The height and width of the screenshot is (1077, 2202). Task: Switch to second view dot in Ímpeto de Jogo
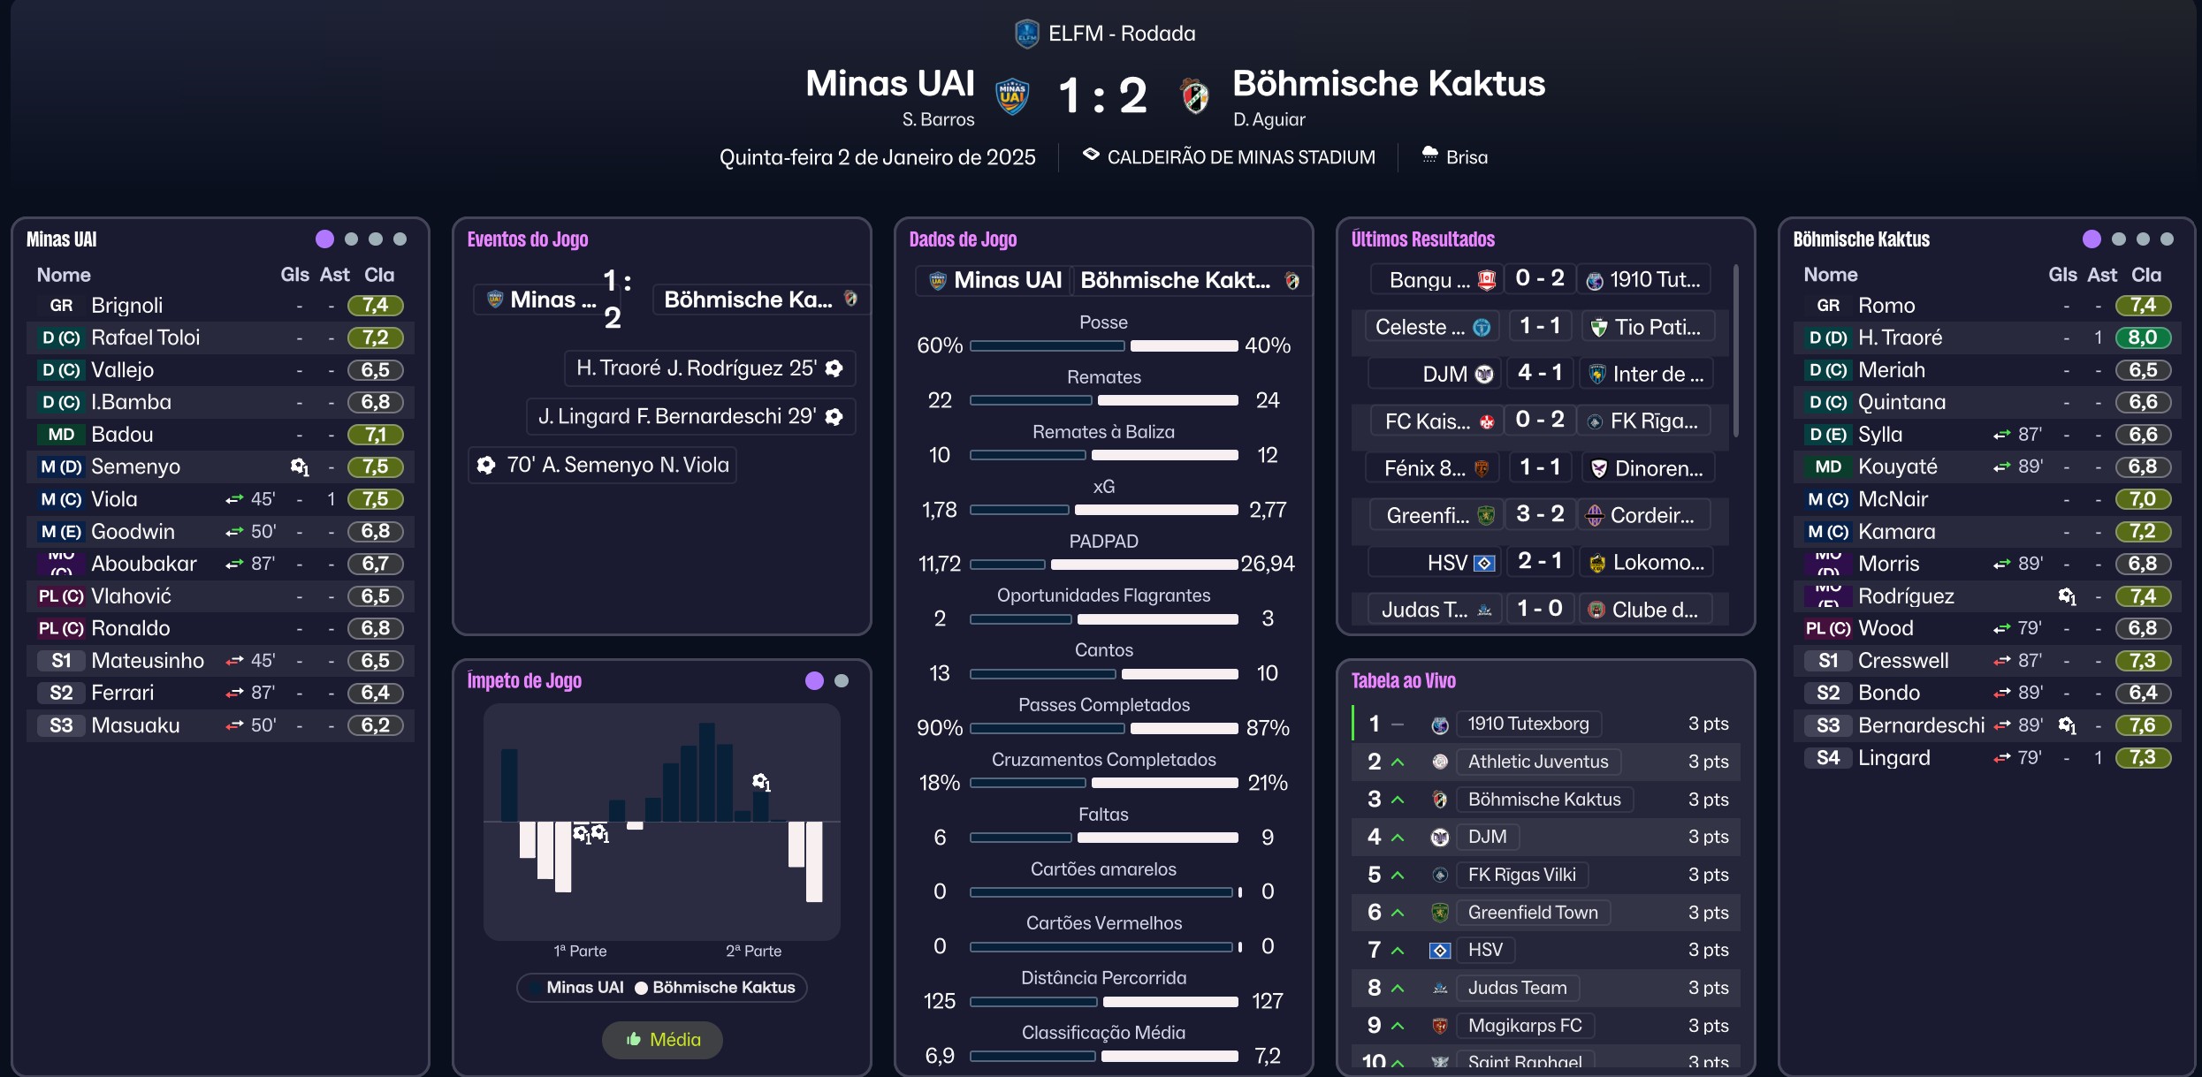[842, 681]
